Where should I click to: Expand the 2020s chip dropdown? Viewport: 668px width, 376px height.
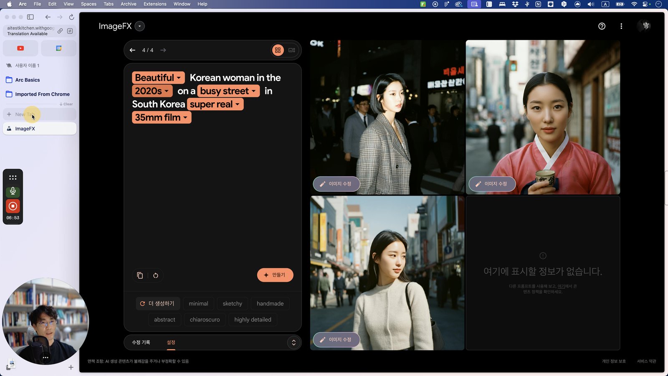(152, 91)
